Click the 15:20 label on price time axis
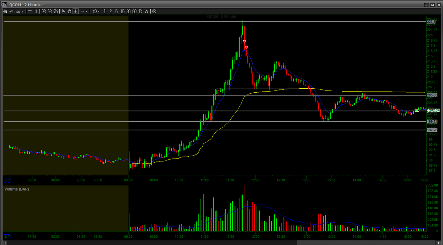 click(x=424, y=180)
